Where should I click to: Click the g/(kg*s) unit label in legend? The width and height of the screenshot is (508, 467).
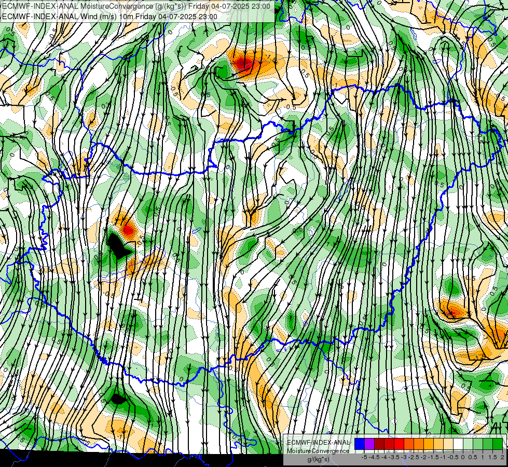318,460
